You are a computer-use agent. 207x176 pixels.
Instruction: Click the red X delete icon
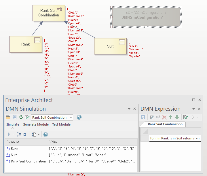[164, 117]
